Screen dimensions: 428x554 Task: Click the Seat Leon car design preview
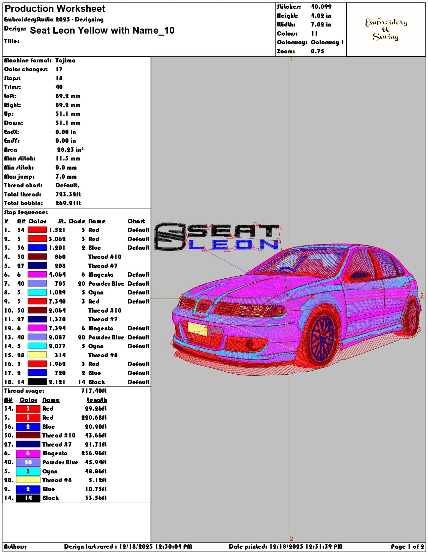[x=296, y=309]
